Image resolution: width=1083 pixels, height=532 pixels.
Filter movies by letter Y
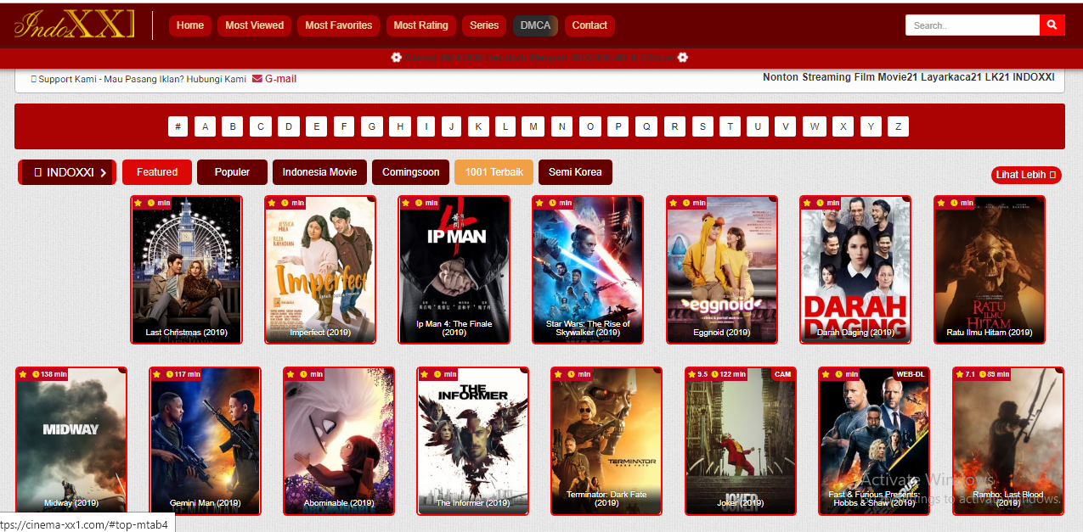point(871,127)
